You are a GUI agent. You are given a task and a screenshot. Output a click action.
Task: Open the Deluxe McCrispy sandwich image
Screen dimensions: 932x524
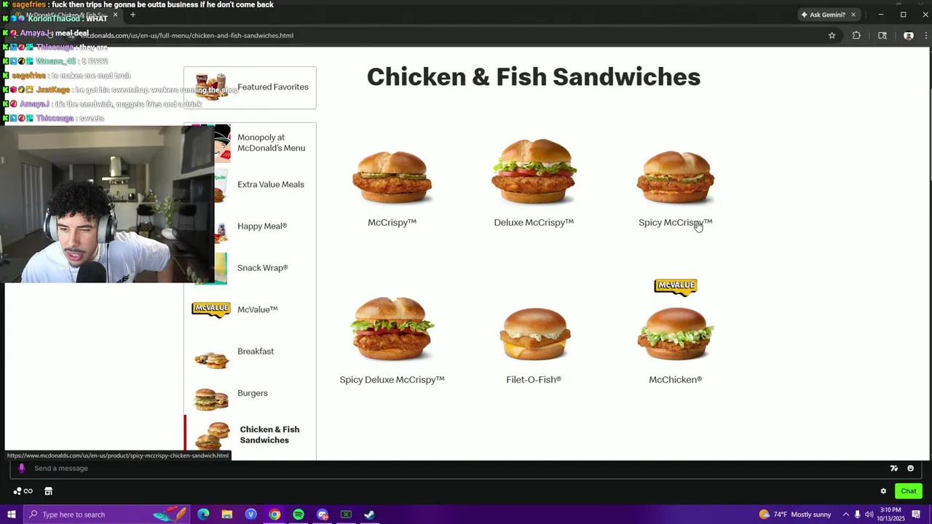(534, 171)
